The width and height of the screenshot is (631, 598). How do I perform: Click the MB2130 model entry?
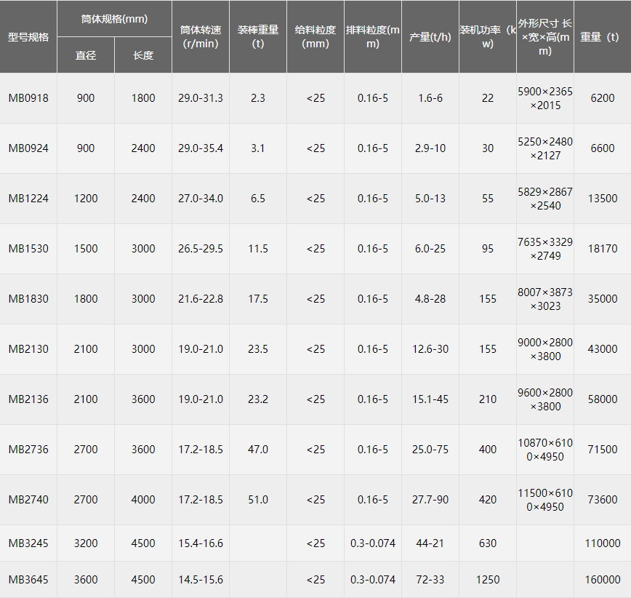[28, 349]
